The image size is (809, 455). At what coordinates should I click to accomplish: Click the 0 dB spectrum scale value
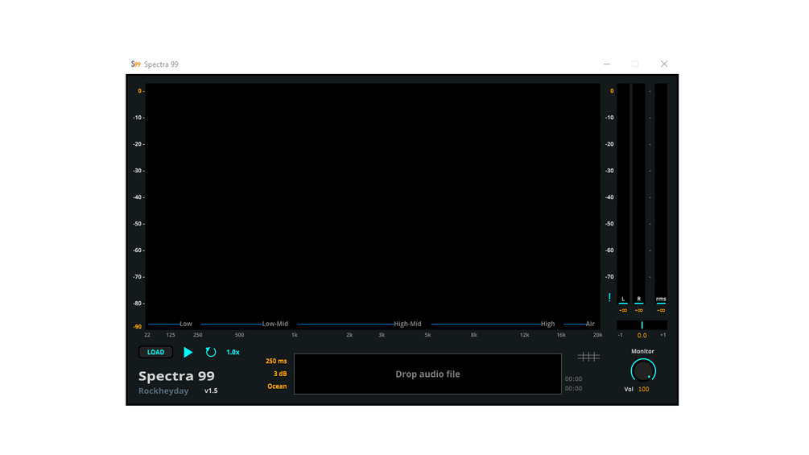[139, 91]
